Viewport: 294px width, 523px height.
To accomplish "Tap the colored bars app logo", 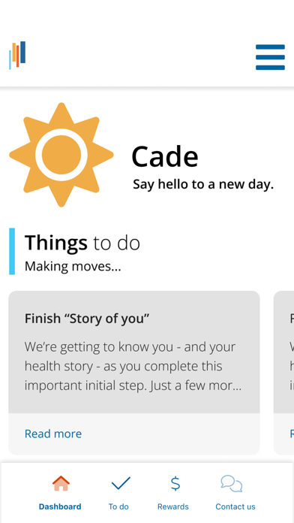I will click(17, 55).
